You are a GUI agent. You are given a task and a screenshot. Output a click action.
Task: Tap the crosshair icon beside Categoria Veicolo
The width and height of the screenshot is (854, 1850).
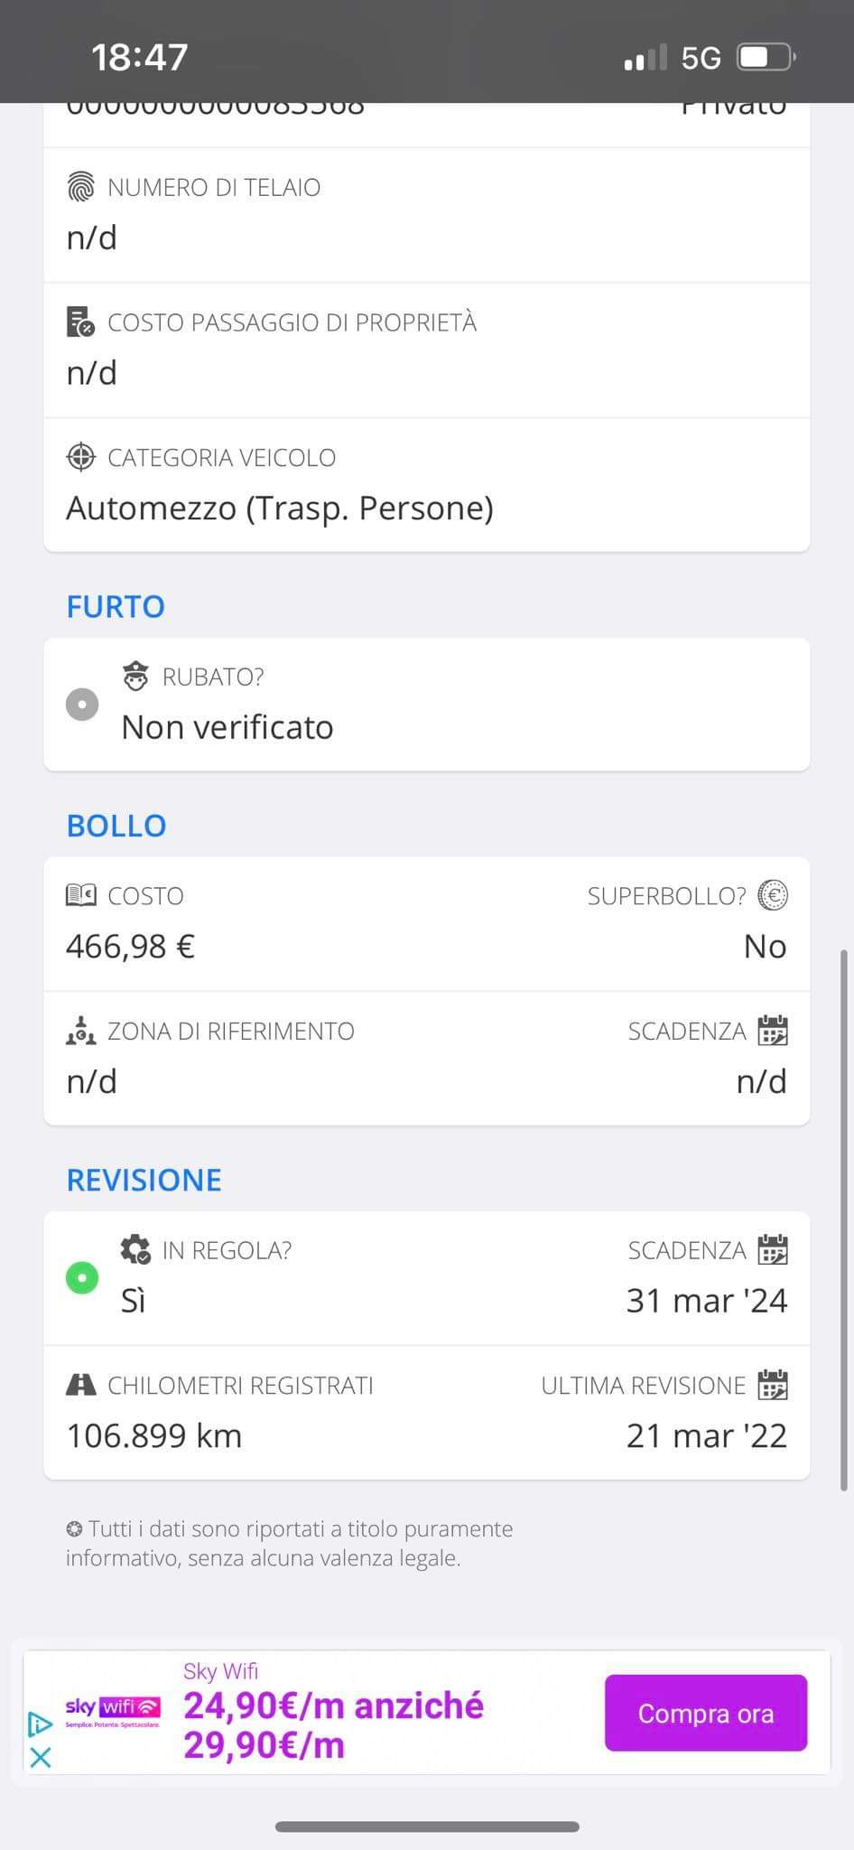[x=81, y=457]
